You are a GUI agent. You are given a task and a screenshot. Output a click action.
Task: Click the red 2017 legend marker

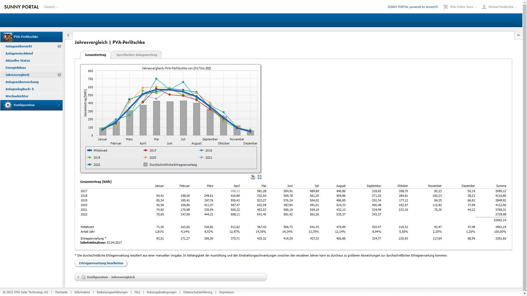[x=145, y=150]
